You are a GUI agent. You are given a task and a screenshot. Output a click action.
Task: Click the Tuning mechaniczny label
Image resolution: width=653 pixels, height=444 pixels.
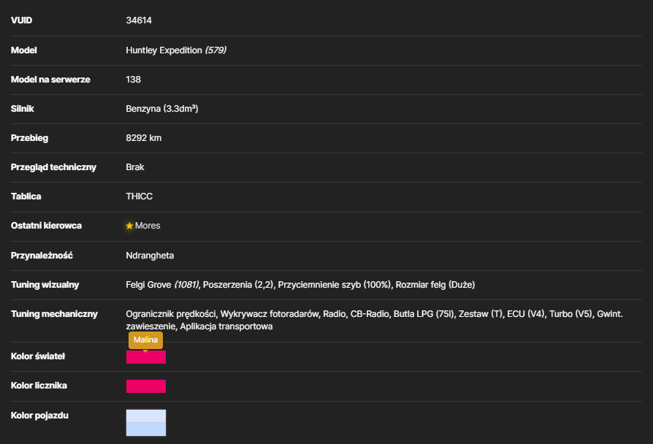(54, 313)
